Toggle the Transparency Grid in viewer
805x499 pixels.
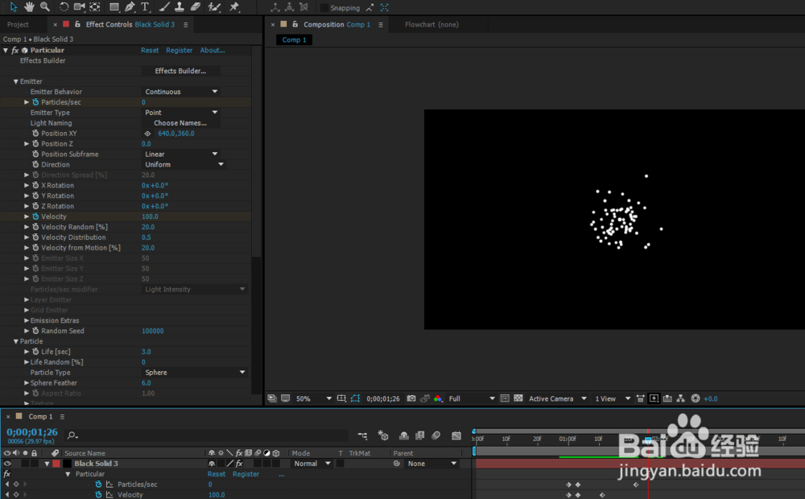[x=518, y=398]
